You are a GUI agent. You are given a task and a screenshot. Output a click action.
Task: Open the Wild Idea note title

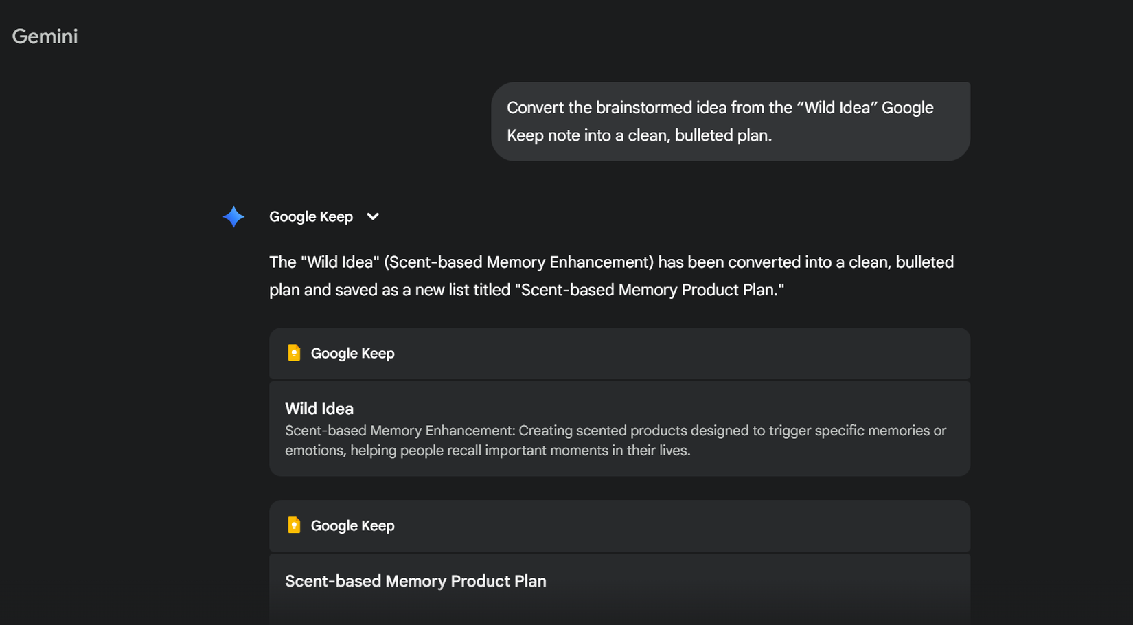(x=319, y=408)
